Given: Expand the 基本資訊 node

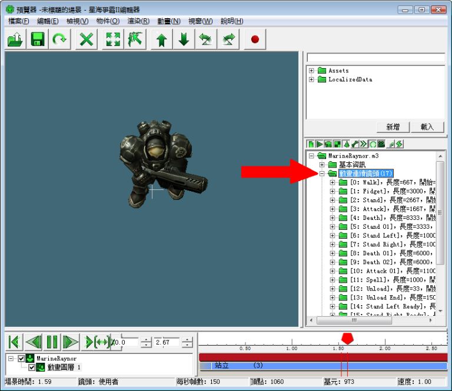Looking at the screenshot, I should (322, 165).
